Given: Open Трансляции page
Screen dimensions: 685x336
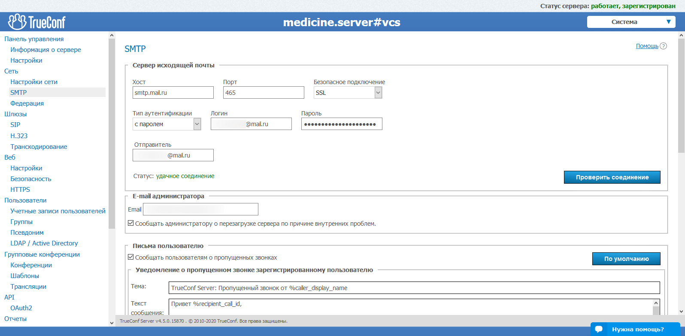Looking at the screenshot, I should pos(28,287).
